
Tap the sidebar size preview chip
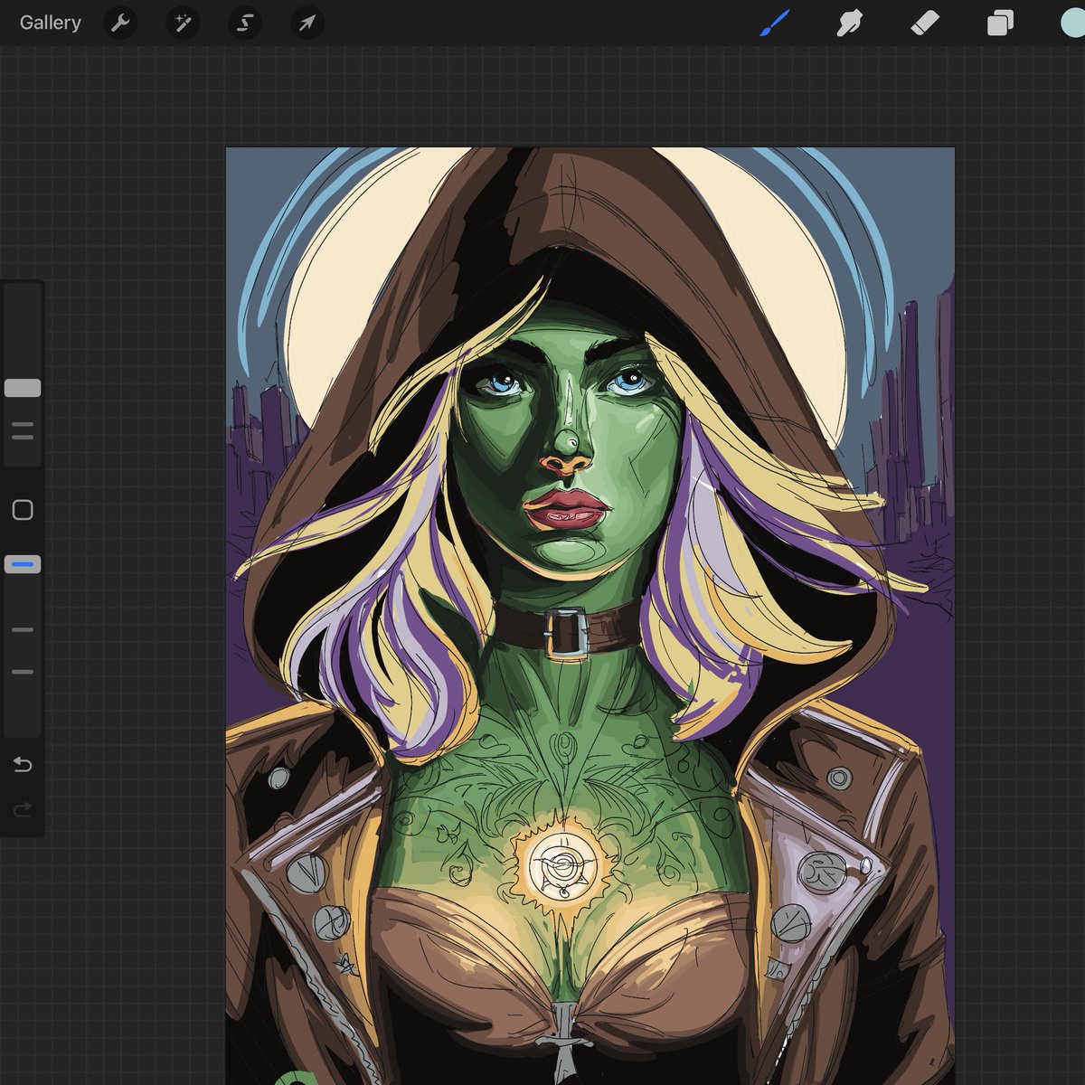[x=23, y=387]
